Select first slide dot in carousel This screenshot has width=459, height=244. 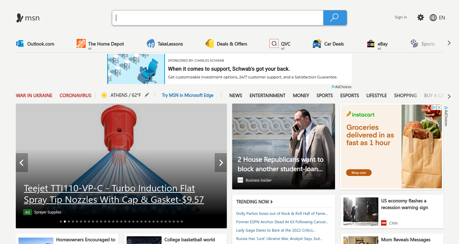click(61, 222)
